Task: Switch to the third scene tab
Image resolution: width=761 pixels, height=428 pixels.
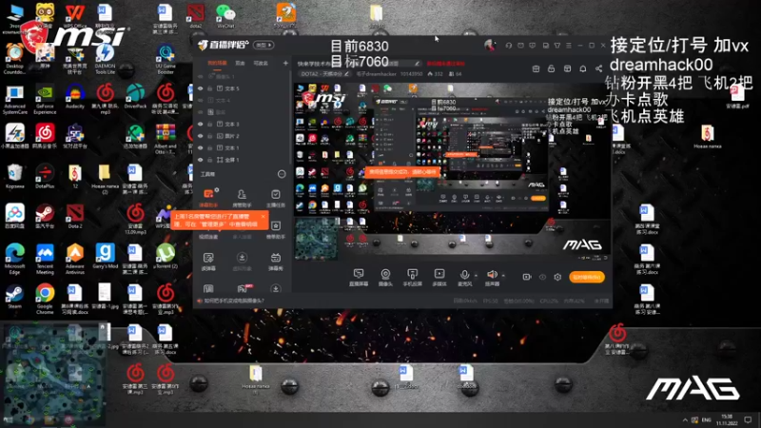Action: 261,63
